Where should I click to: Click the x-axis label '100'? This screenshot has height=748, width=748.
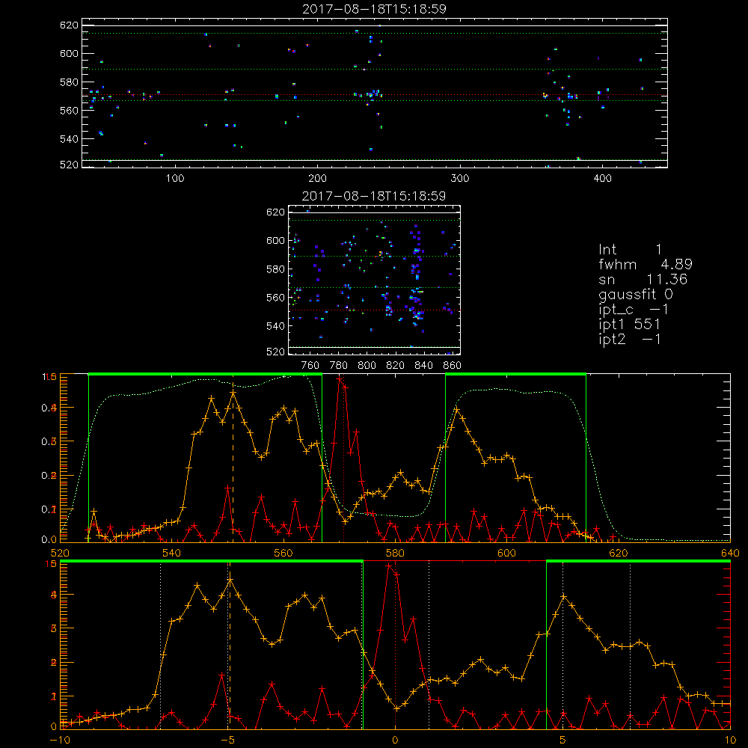click(x=175, y=179)
